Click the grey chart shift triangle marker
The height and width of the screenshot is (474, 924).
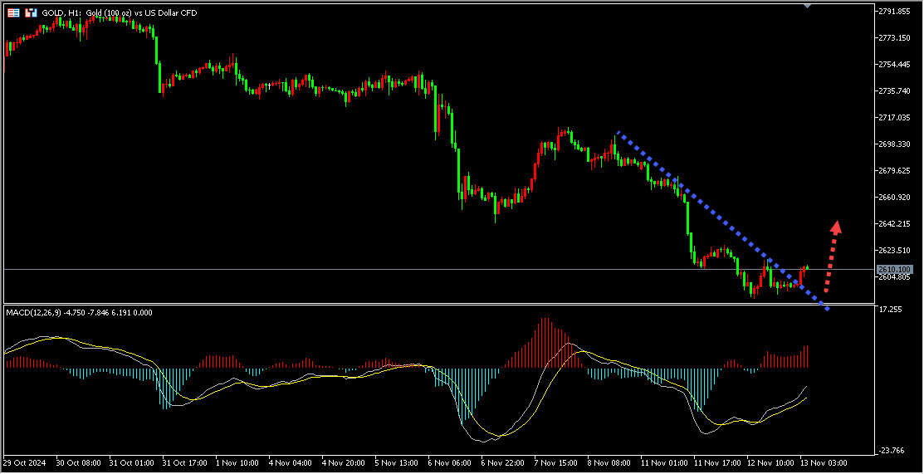[808, 6]
